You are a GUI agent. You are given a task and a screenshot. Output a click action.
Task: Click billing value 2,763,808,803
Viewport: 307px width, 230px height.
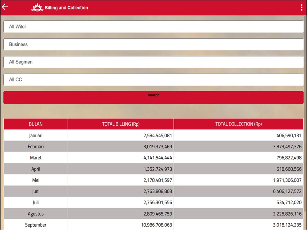click(157, 191)
